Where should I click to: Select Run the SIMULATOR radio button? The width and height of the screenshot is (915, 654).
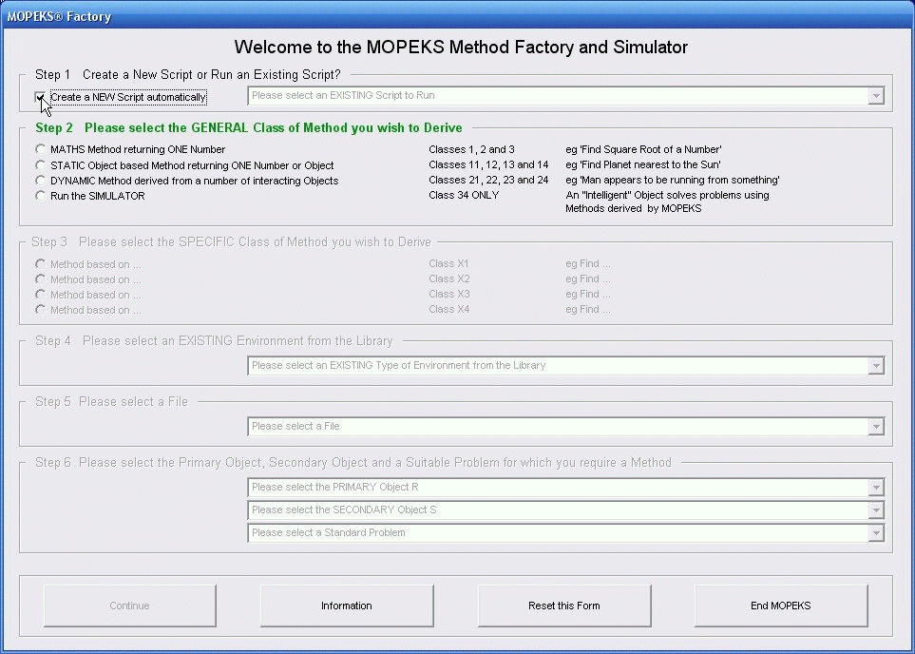[x=40, y=196]
